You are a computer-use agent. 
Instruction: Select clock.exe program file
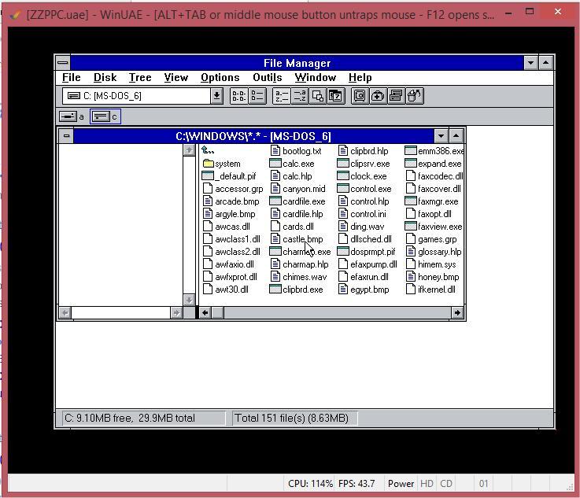point(362,176)
